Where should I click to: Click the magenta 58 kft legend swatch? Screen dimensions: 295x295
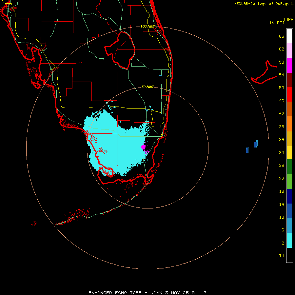point(289,65)
